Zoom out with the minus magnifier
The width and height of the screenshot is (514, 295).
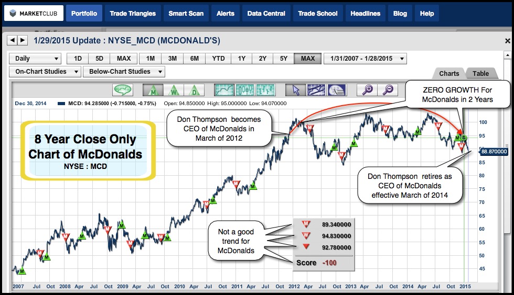coord(388,90)
